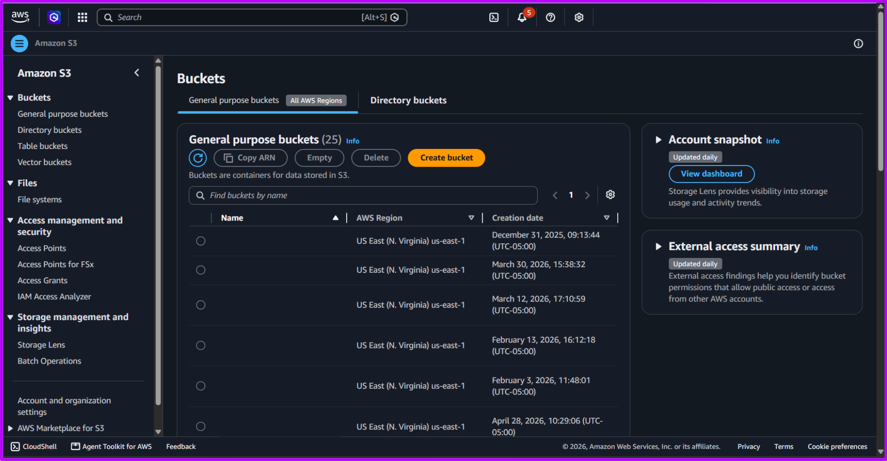Select the bucket created March 30, 2026
This screenshot has height=461, width=887.
point(201,270)
